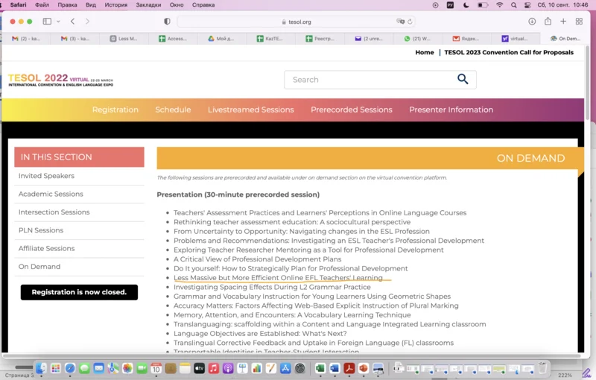Switch to the (2 unre... mail tab
The image size is (596, 380).
point(369,39)
